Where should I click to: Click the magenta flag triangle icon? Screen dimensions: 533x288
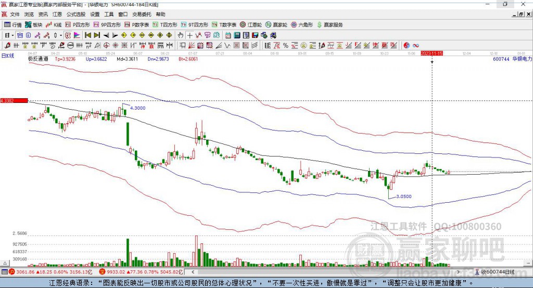pos(77,35)
